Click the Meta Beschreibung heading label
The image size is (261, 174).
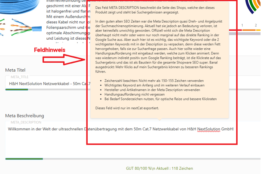25,116
